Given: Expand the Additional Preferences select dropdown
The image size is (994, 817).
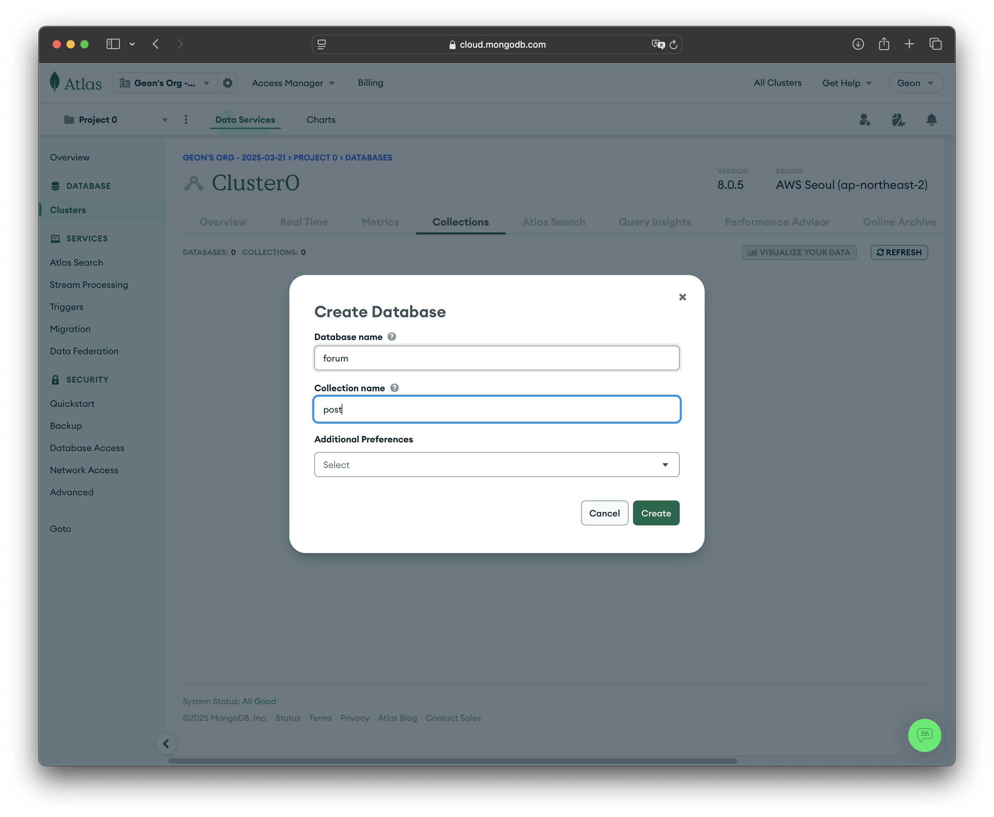Looking at the screenshot, I should tap(496, 465).
